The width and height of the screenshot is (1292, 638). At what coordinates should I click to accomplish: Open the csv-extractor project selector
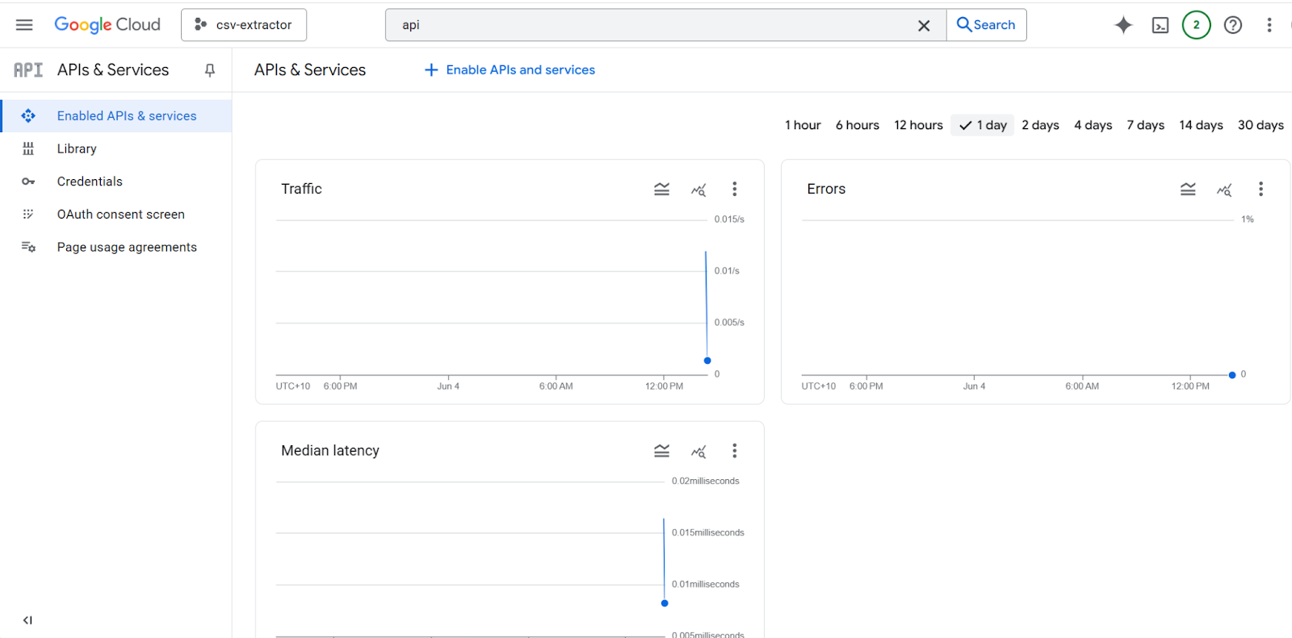[244, 25]
